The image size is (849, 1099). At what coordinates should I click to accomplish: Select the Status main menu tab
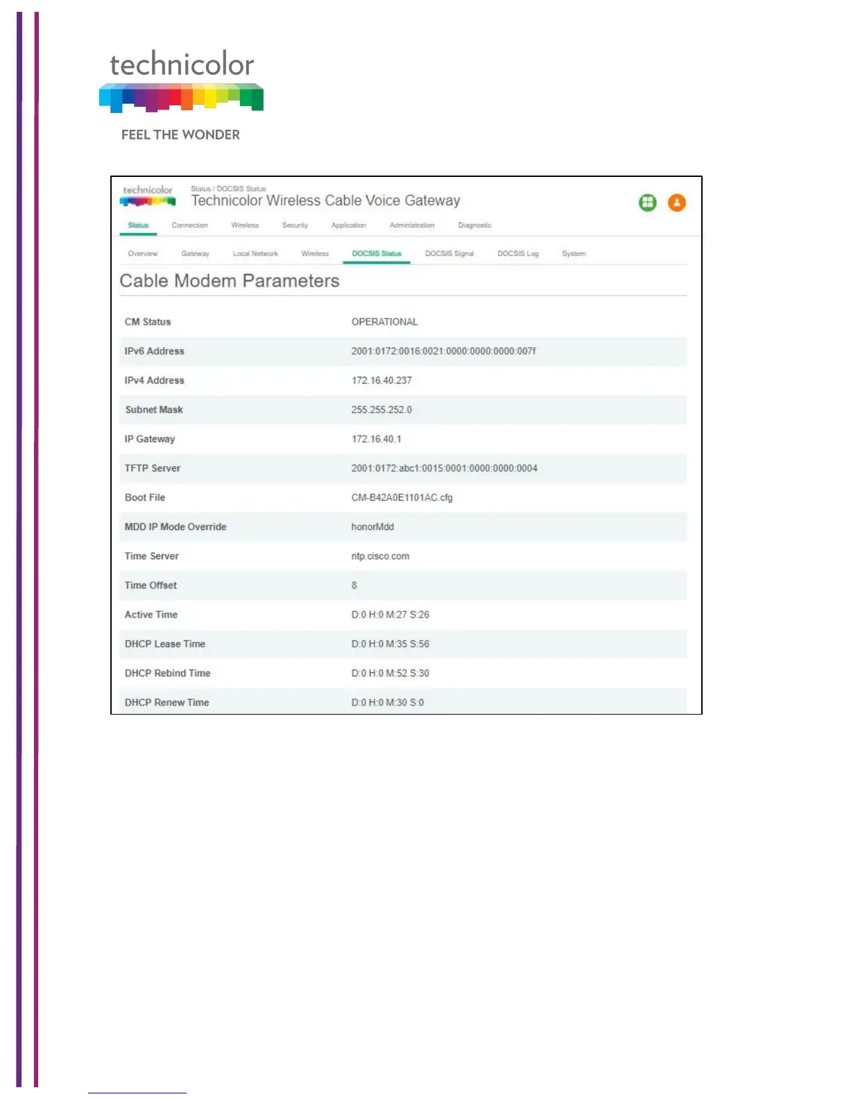138,225
